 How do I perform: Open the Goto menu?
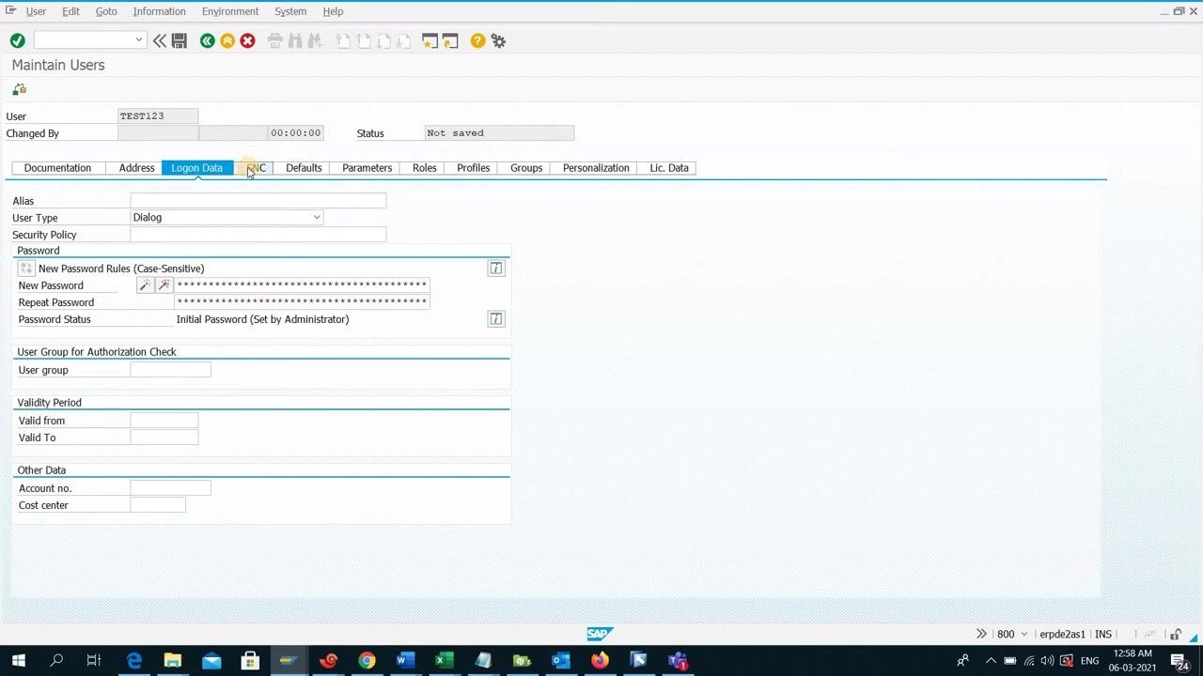106,11
